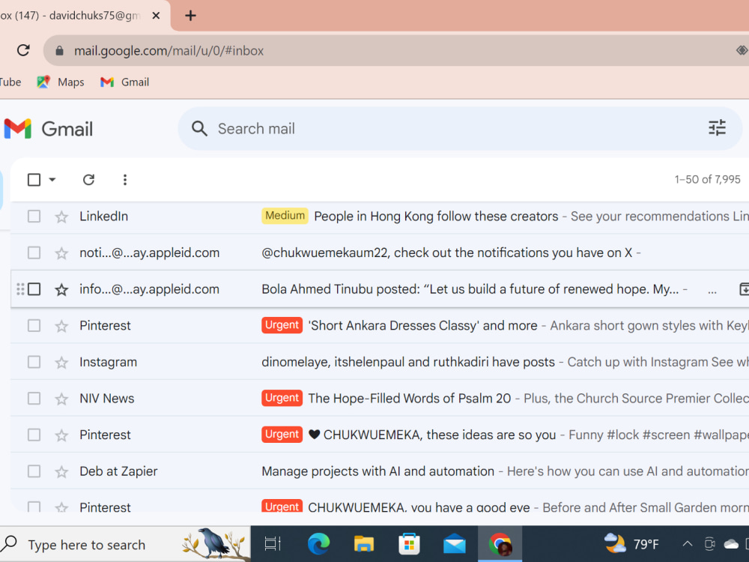Select the noti...@...ay.appleid.com email checkbox

[34, 253]
